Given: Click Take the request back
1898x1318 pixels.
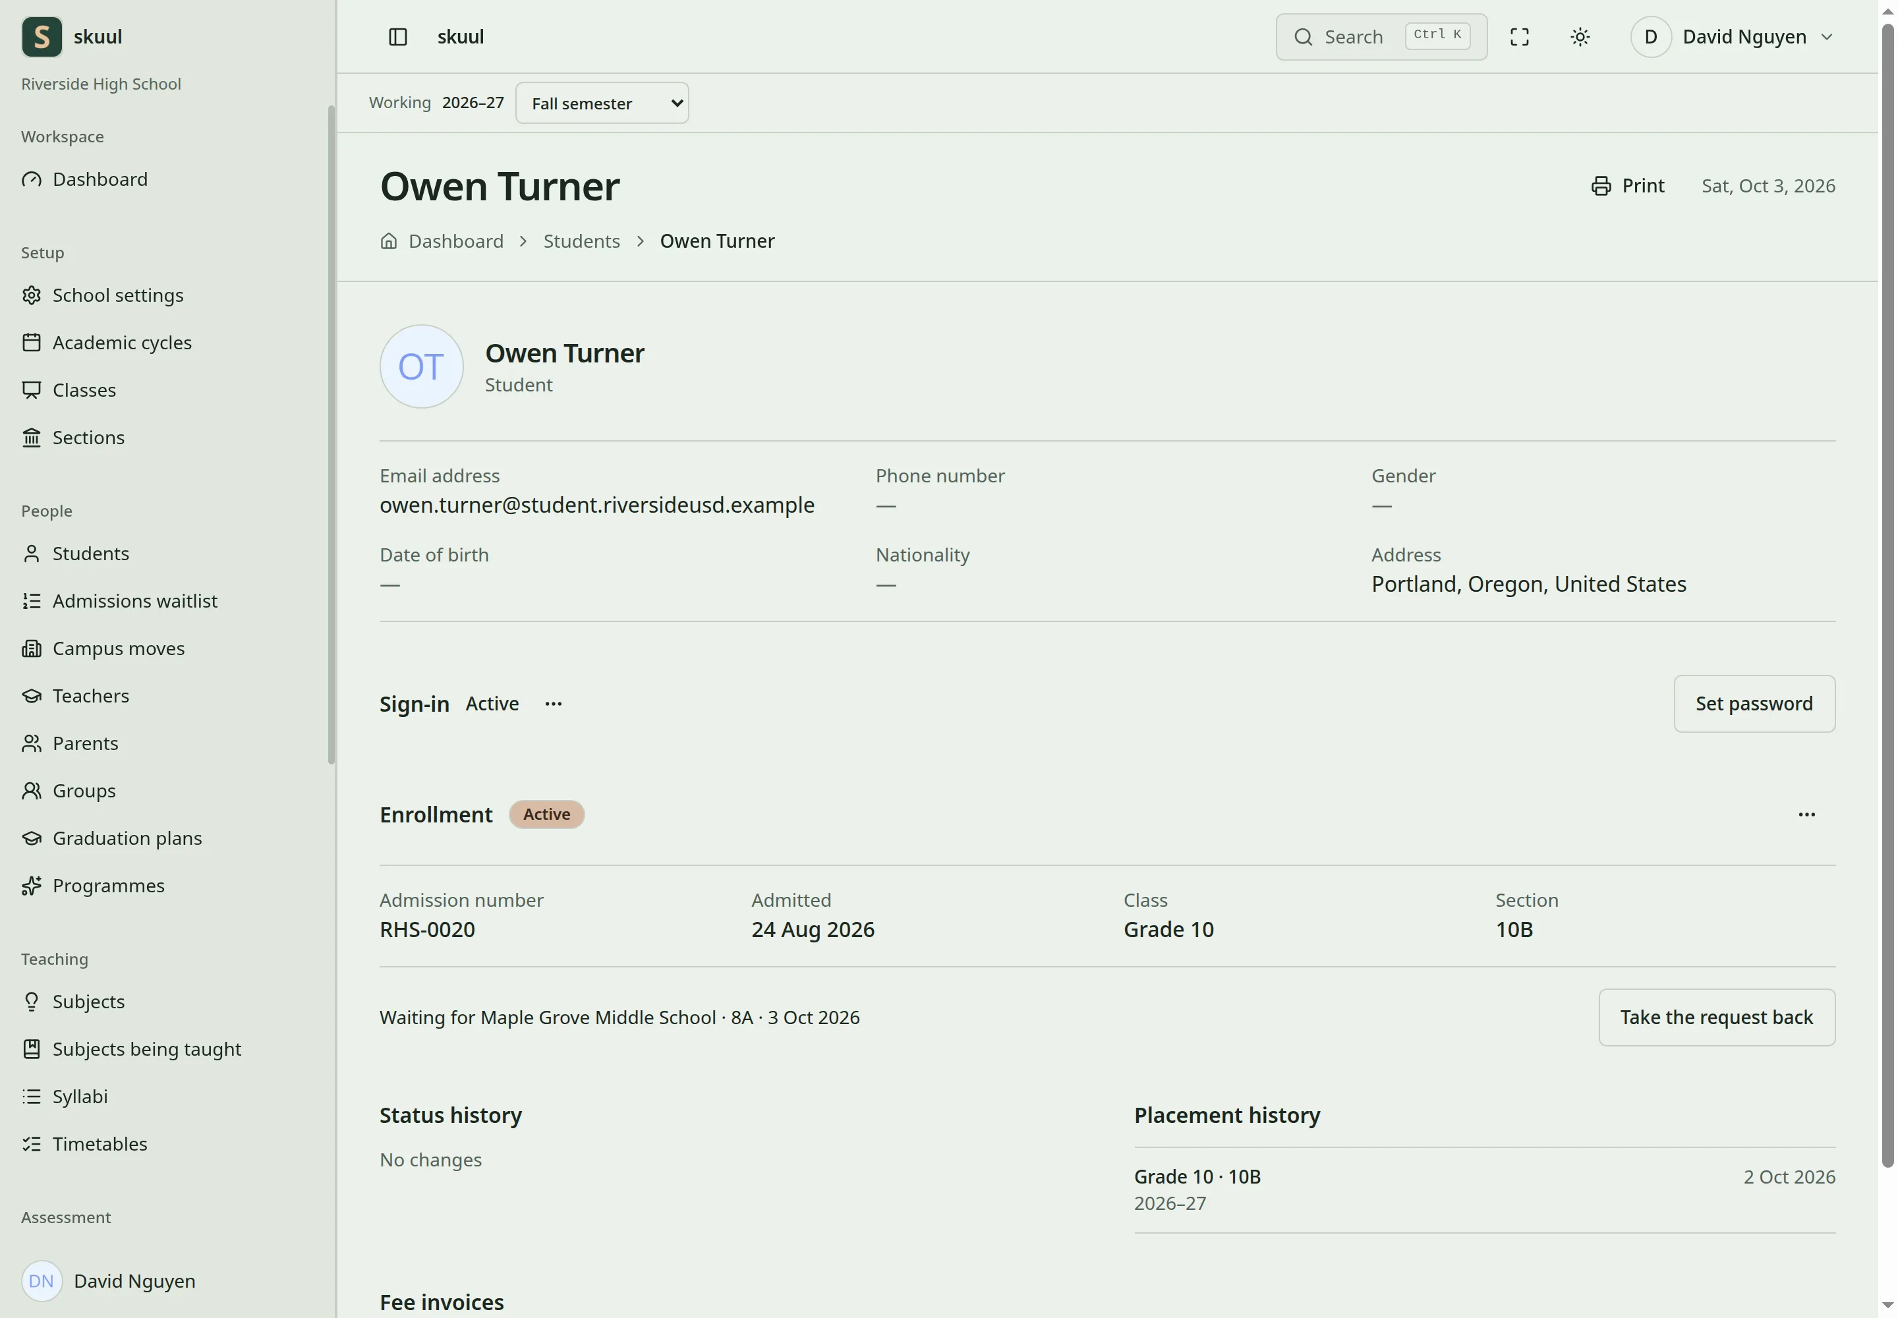Looking at the screenshot, I should click(x=1716, y=1017).
